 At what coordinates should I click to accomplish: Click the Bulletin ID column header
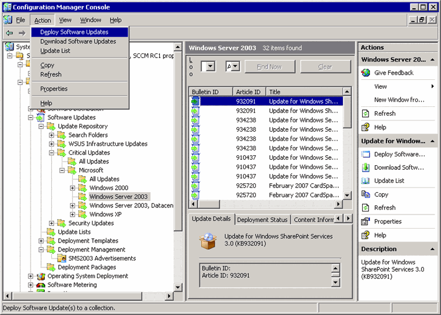211,92
